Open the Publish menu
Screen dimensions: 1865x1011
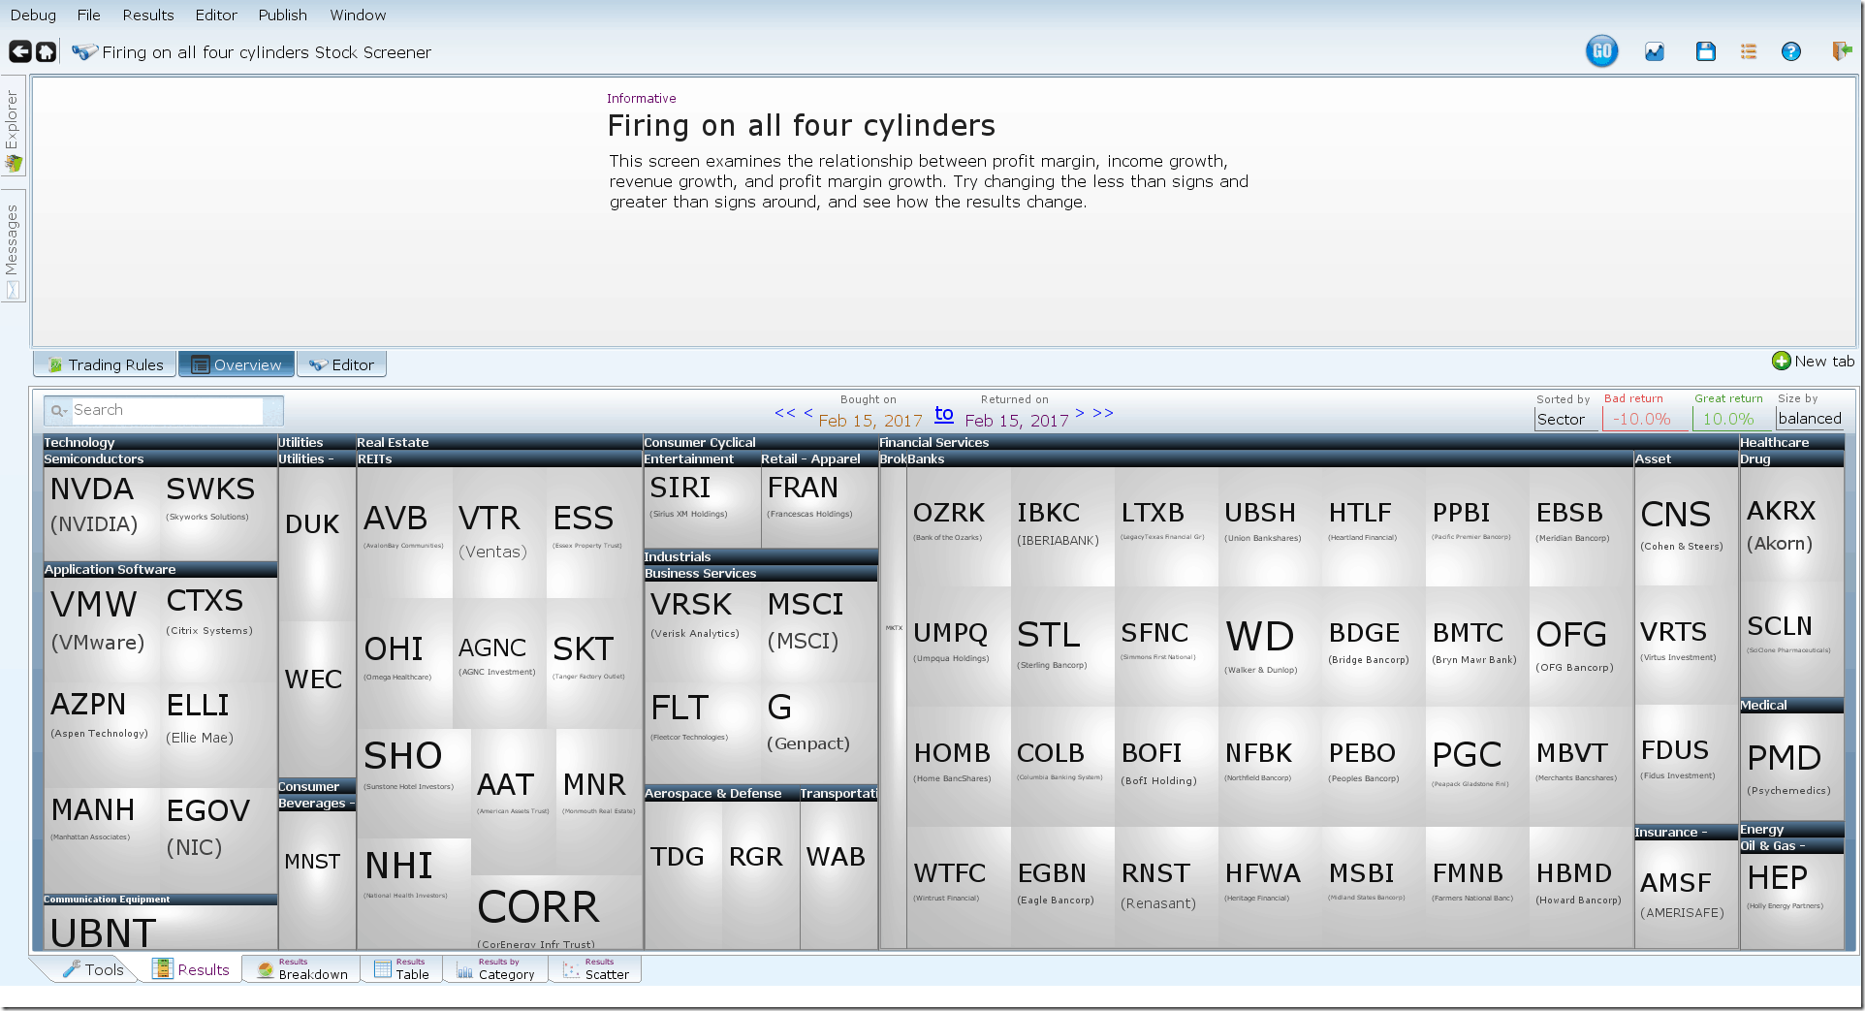point(282,16)
